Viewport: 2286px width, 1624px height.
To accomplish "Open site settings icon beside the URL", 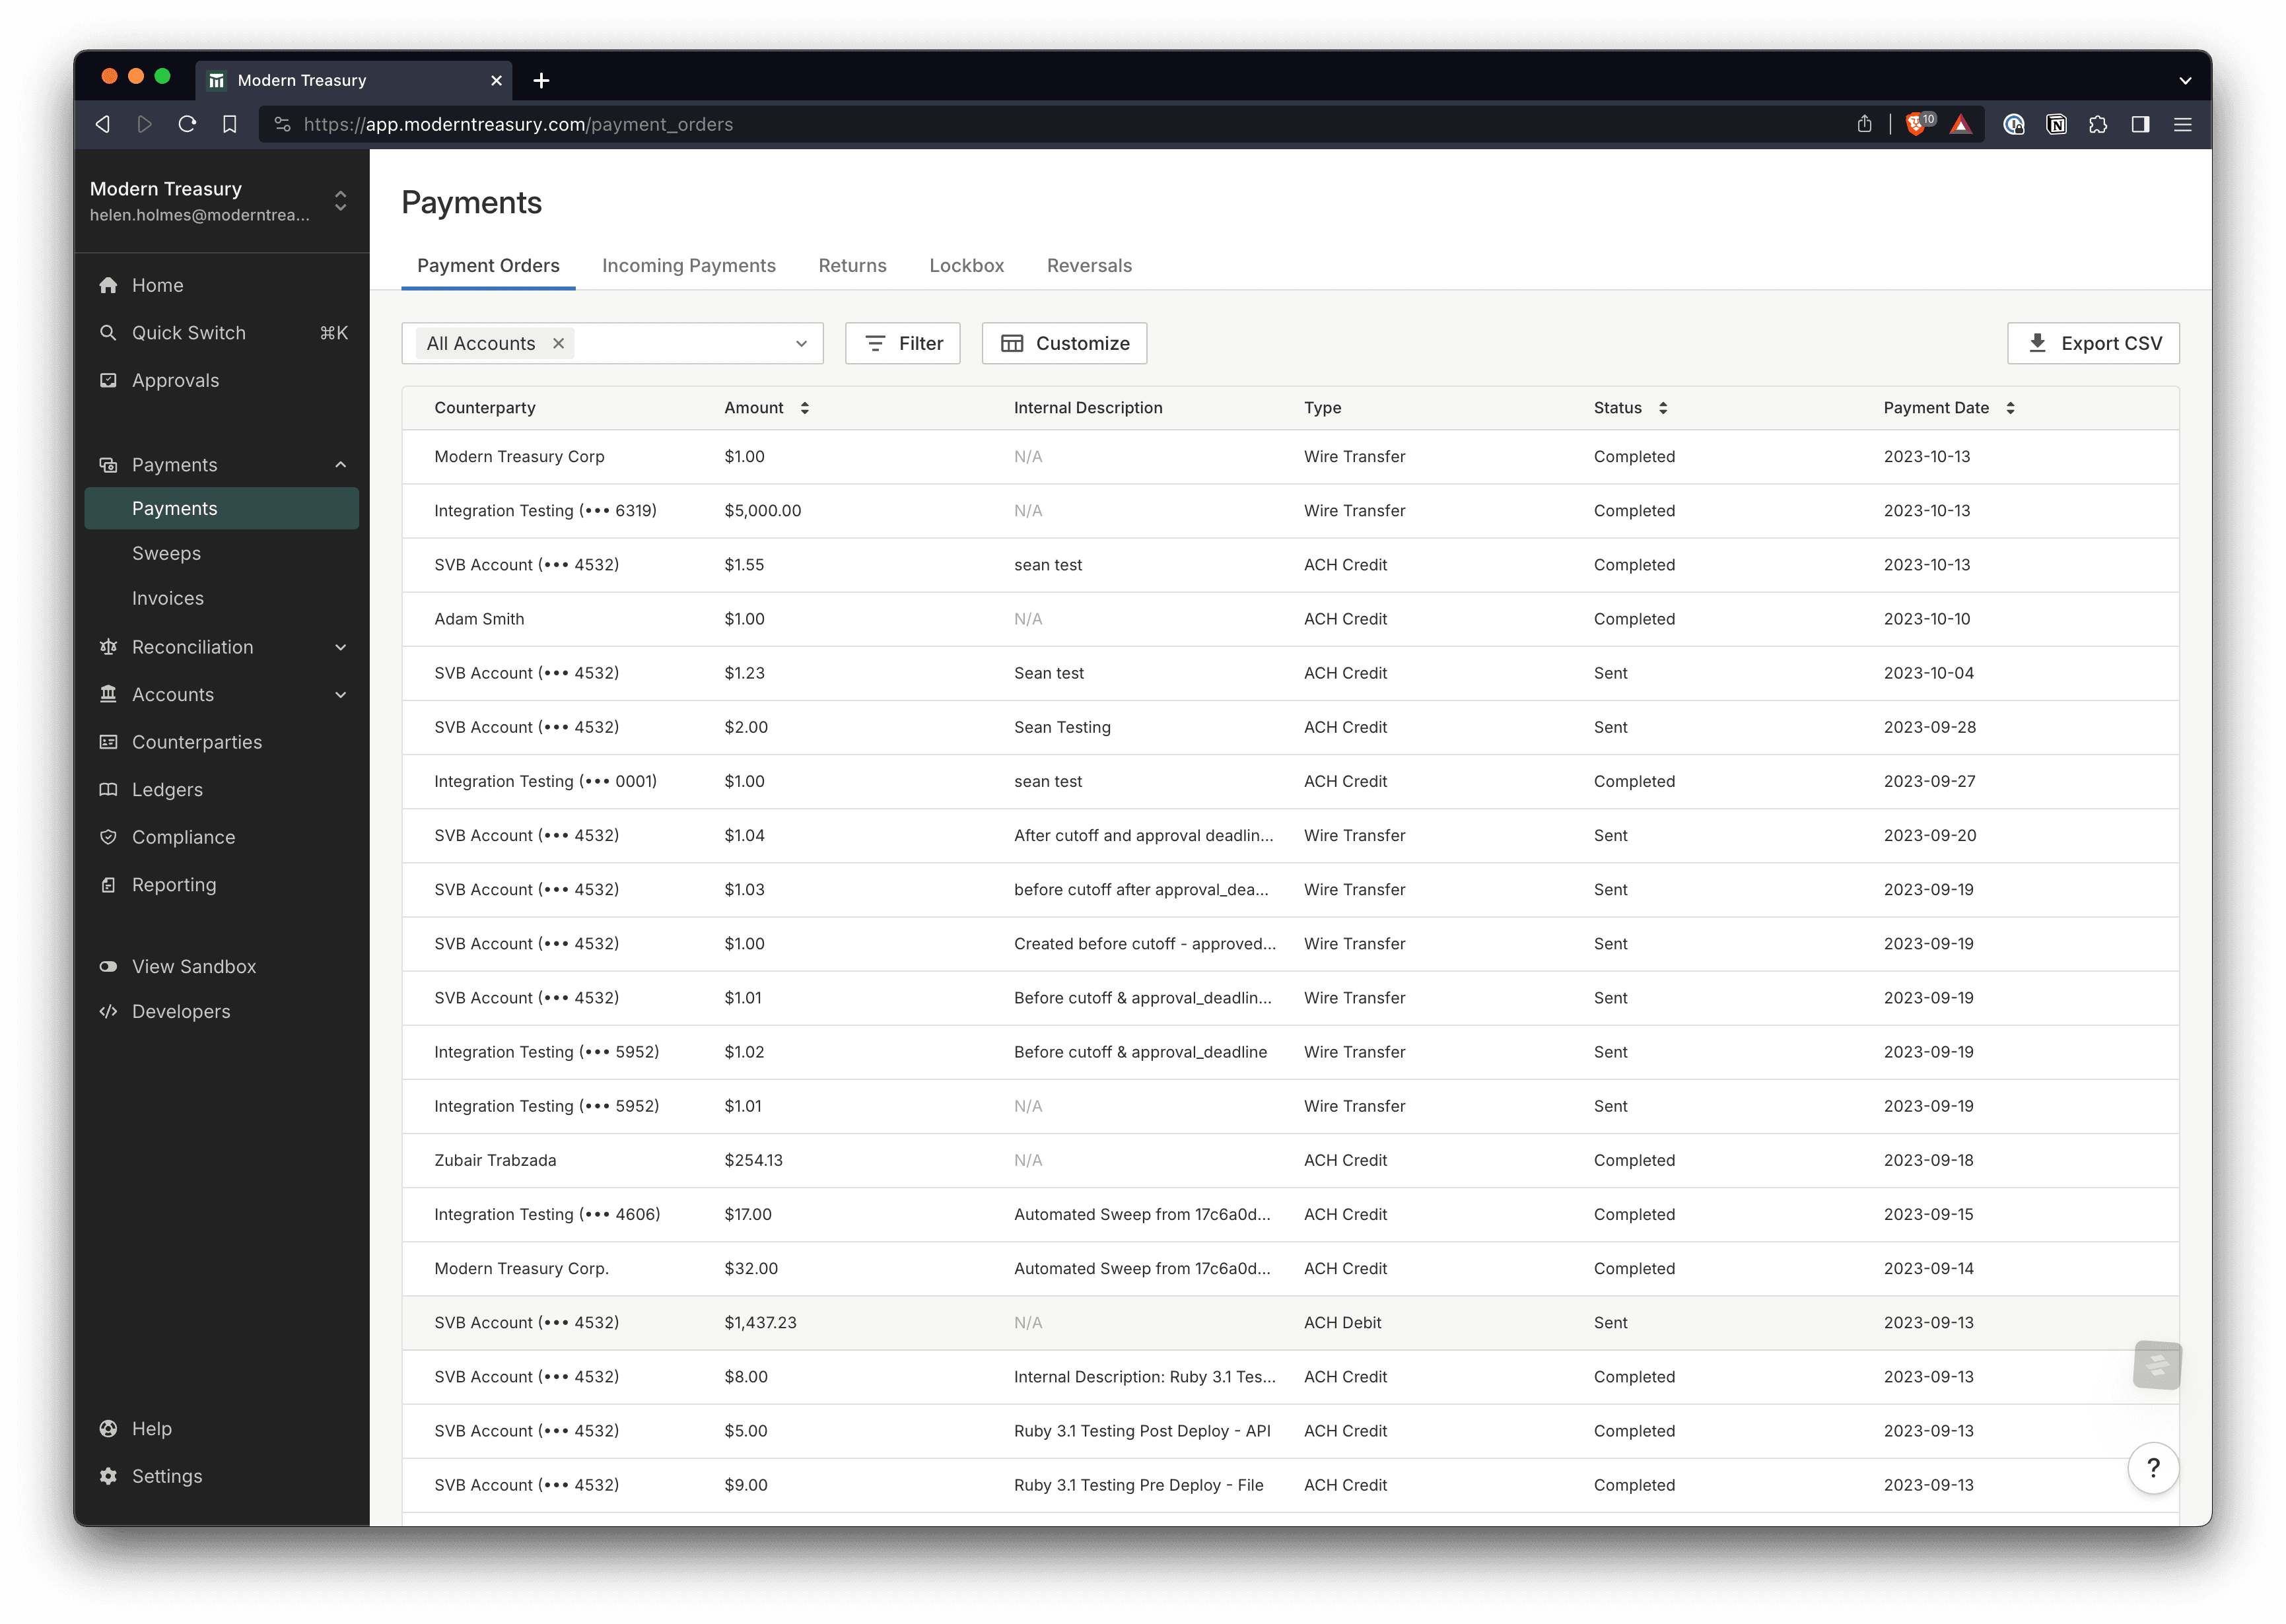I will [282, 124].
